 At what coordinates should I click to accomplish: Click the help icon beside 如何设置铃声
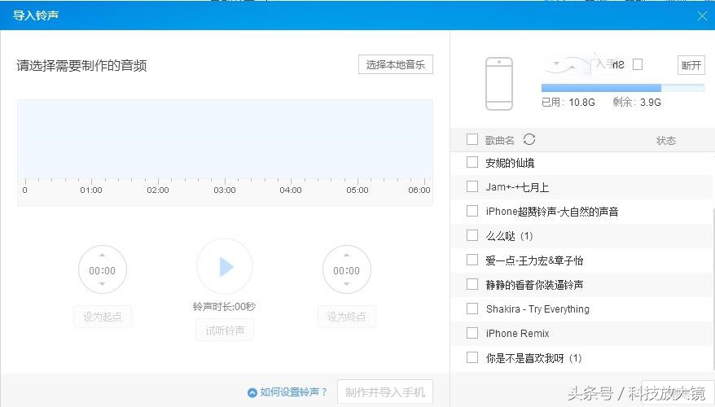[x=252, y=392]
